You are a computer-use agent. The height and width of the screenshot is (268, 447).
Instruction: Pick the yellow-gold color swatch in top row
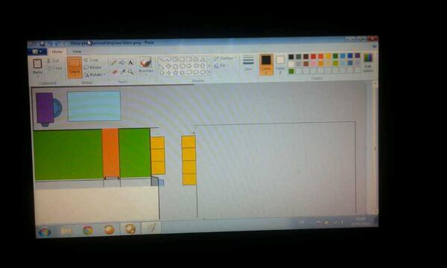click(328, 56)
